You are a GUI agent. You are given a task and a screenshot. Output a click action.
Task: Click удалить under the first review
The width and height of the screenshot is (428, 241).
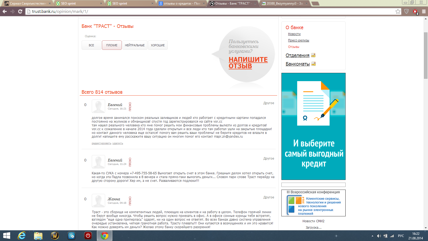[x=118, y=143]
